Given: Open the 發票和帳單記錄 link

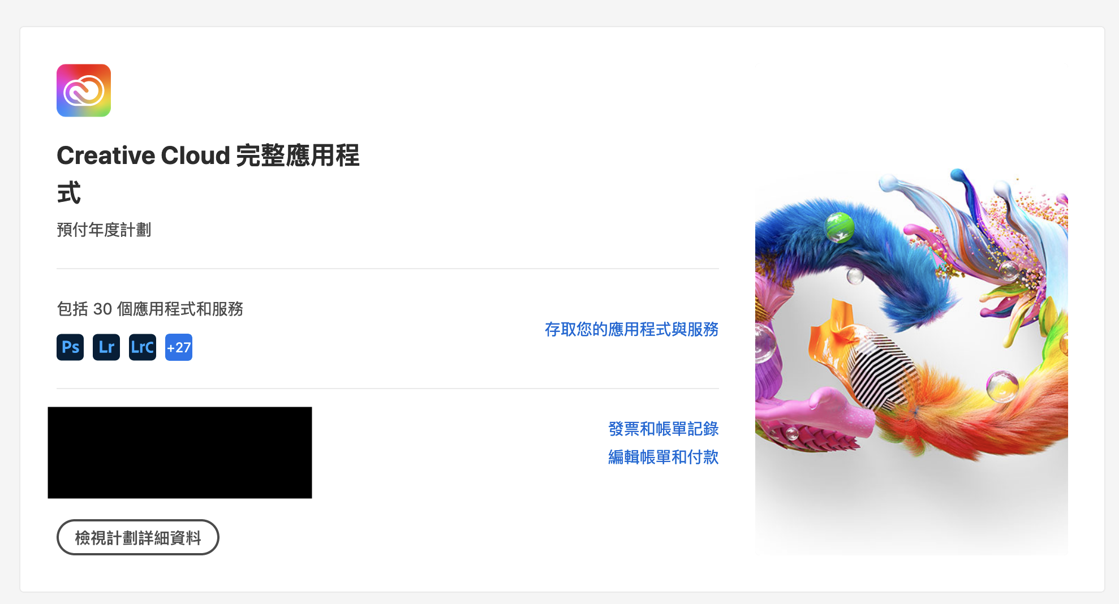Looking at the screenshot, I should click(663, 429).
